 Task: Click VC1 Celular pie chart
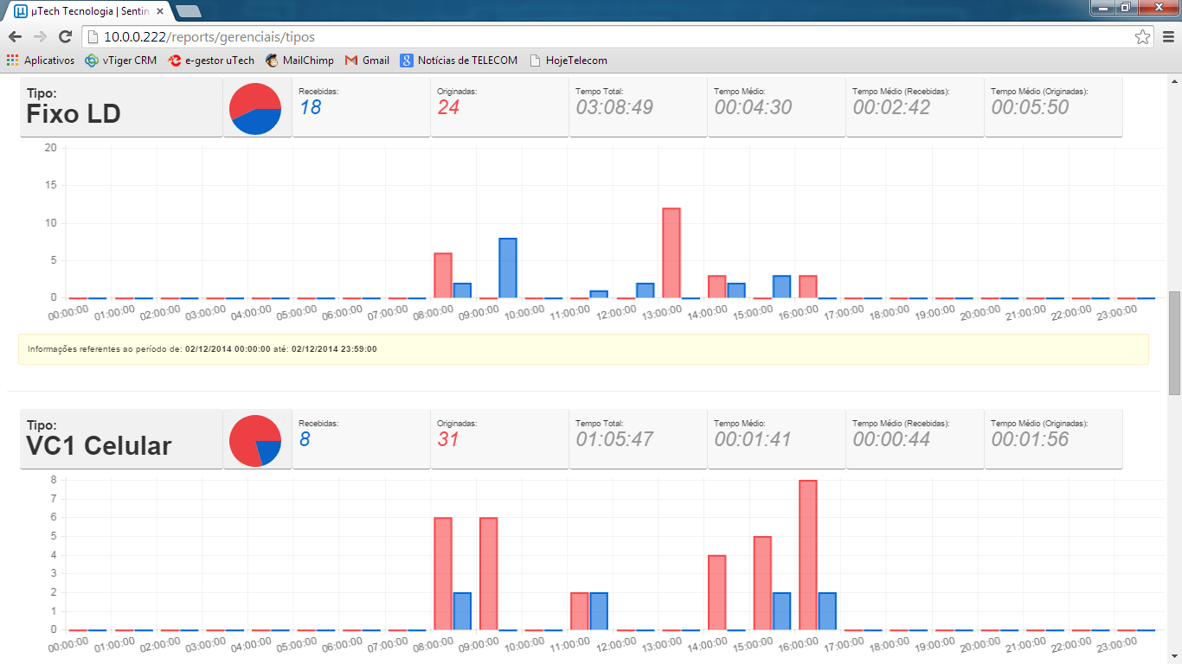255,441
